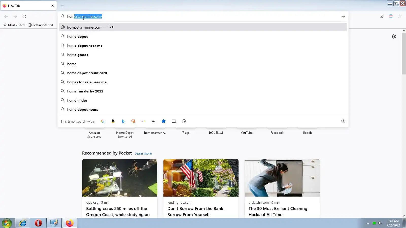Open Windows Start menu

point(7,223)
